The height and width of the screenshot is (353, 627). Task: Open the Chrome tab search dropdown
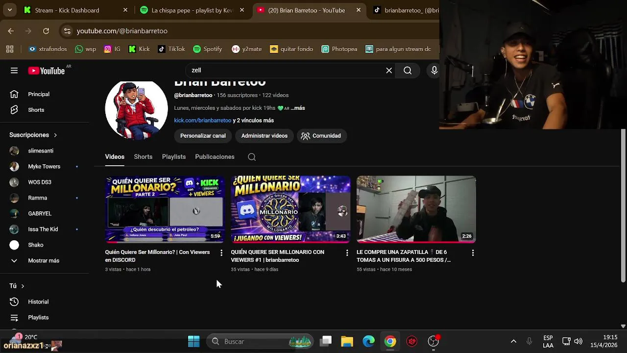pyautogui.click(x=10, y=10)
